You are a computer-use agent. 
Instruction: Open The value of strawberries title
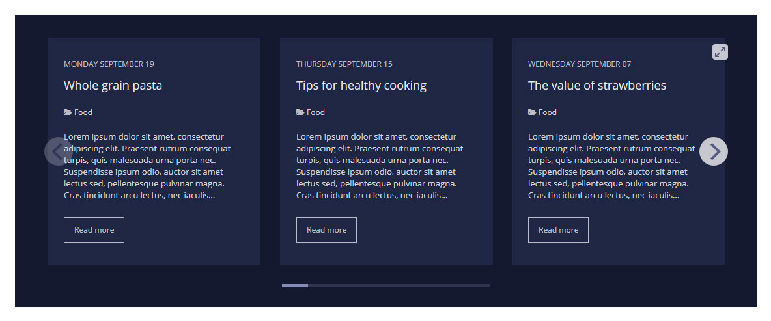coord(596,86)
